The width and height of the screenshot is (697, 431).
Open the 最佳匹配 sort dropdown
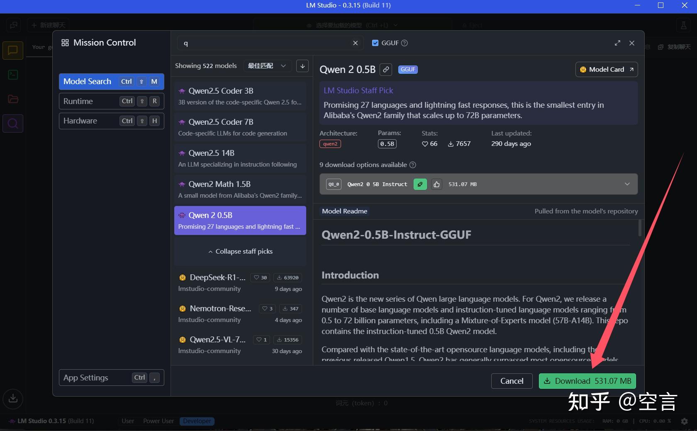[x=267, y=66]
